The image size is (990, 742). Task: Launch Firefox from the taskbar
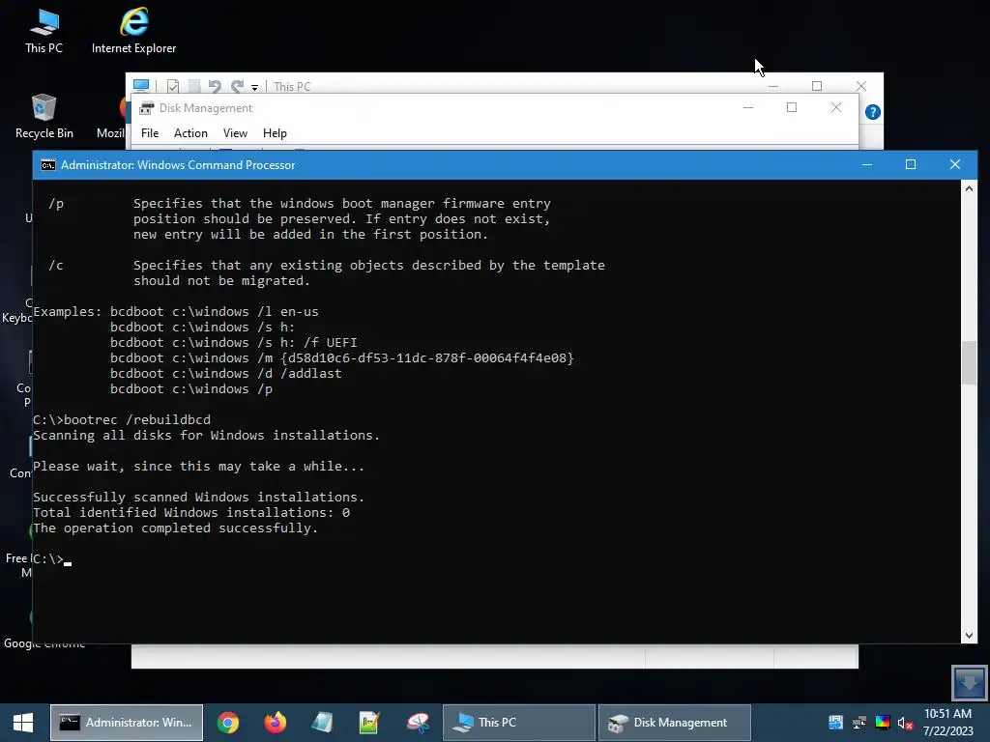[x=275, y=723]
